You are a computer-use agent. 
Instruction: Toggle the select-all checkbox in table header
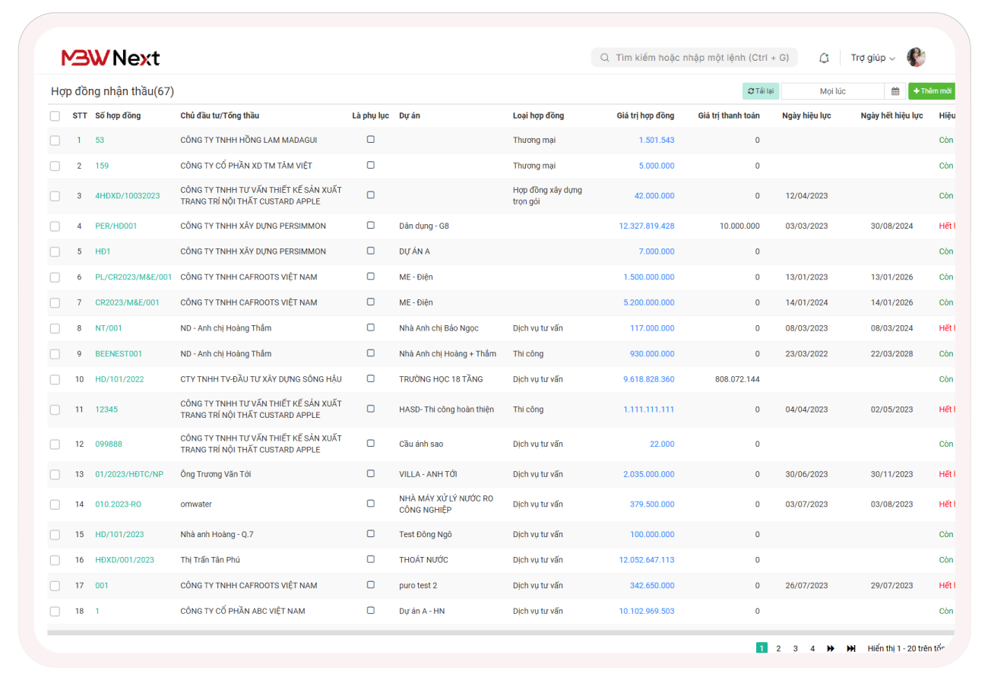tap(55, 116)
